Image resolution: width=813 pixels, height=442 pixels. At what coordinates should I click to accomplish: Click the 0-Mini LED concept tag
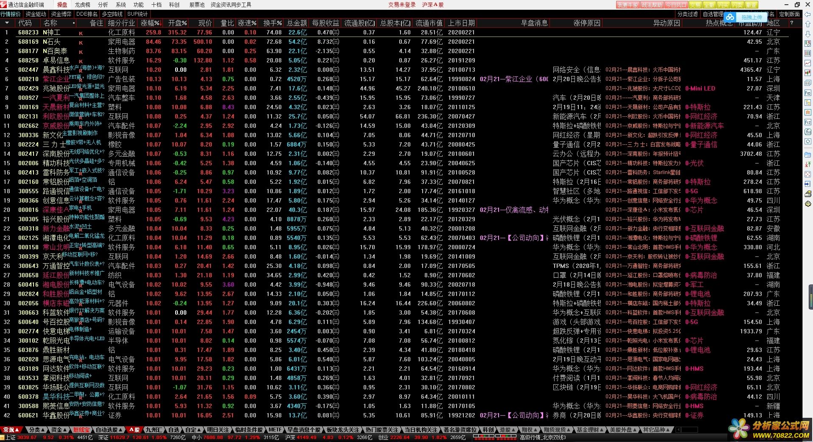(x=700, y=88)
